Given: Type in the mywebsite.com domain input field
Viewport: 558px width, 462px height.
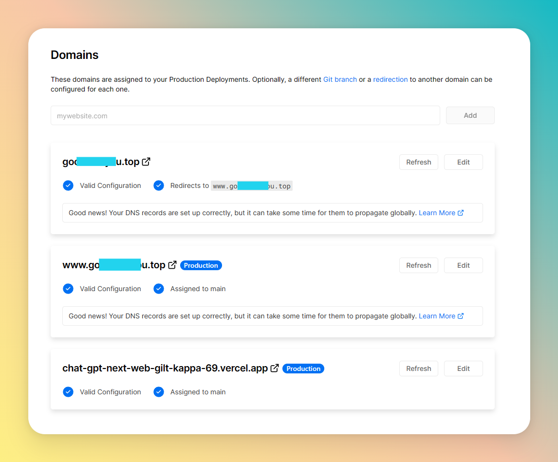Looking at the screenshot, I should tap(245, 116).
